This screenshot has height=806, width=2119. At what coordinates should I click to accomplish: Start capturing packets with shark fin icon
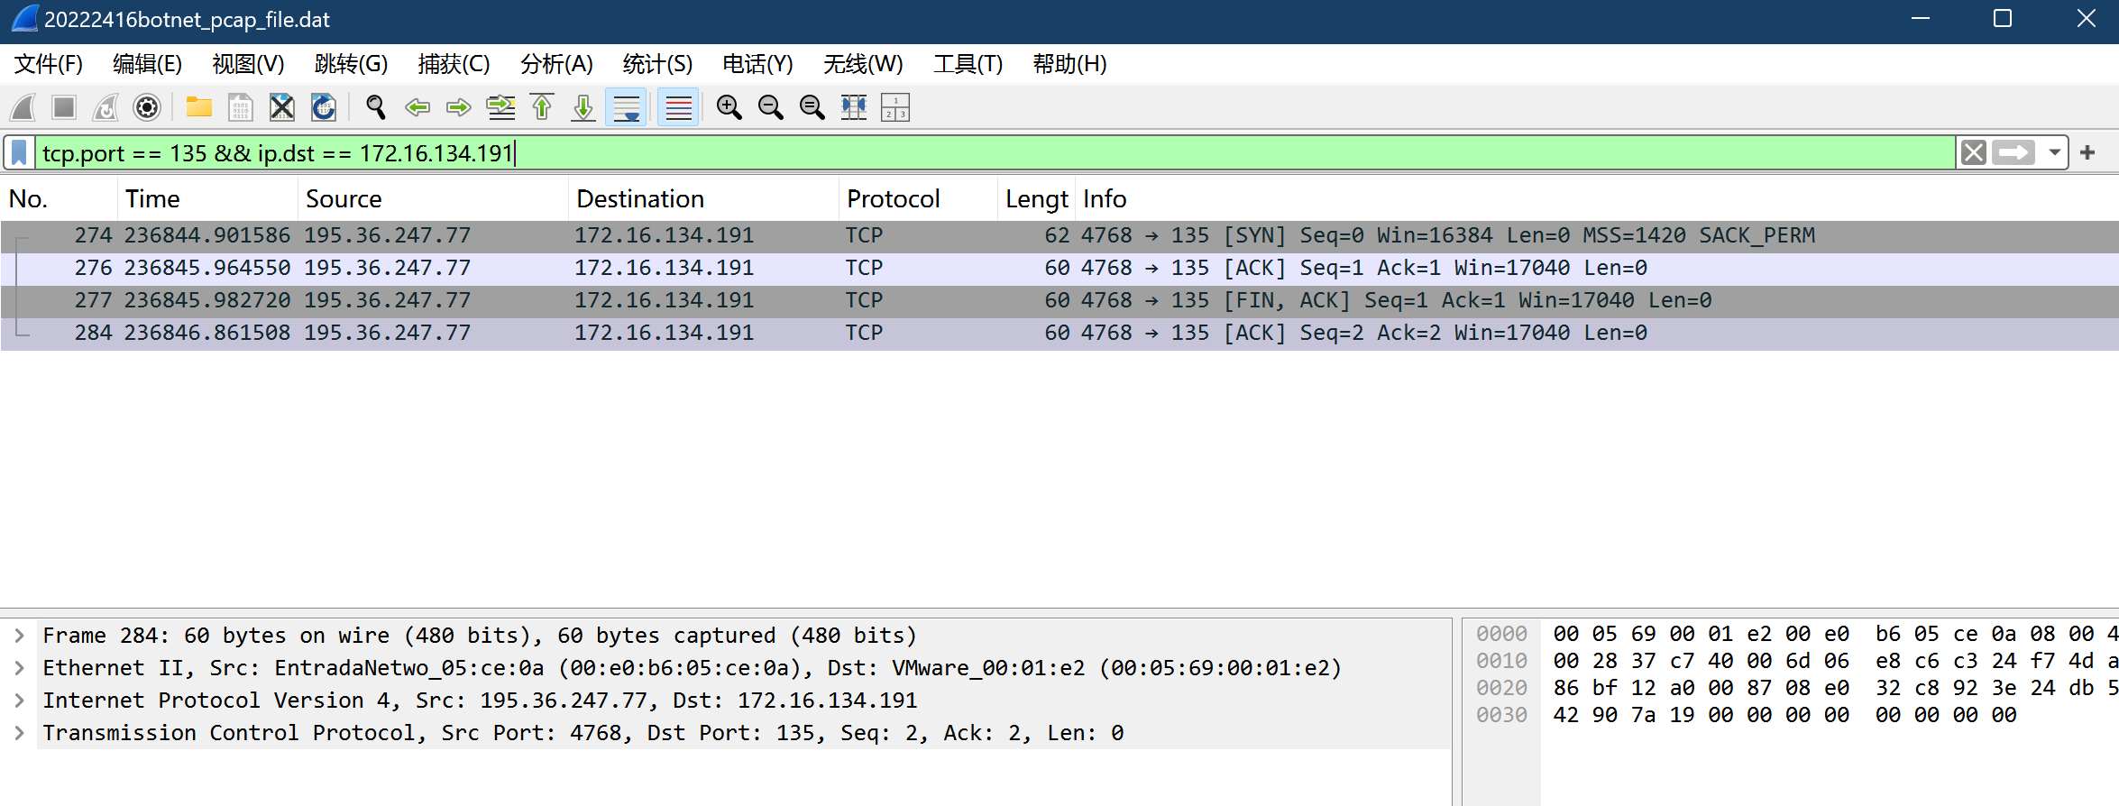[x=23, y=107]
